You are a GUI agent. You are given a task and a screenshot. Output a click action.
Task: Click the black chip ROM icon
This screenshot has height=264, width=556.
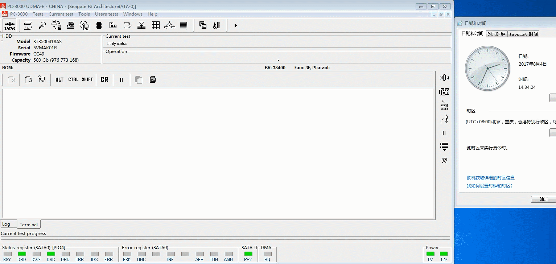(99, 25)
